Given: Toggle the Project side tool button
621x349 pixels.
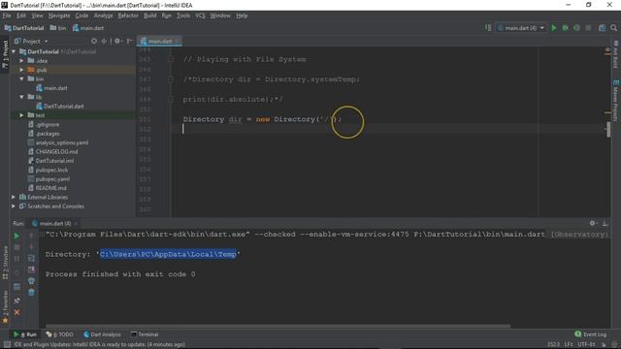Looking at the screenshot, I should 5,54.
